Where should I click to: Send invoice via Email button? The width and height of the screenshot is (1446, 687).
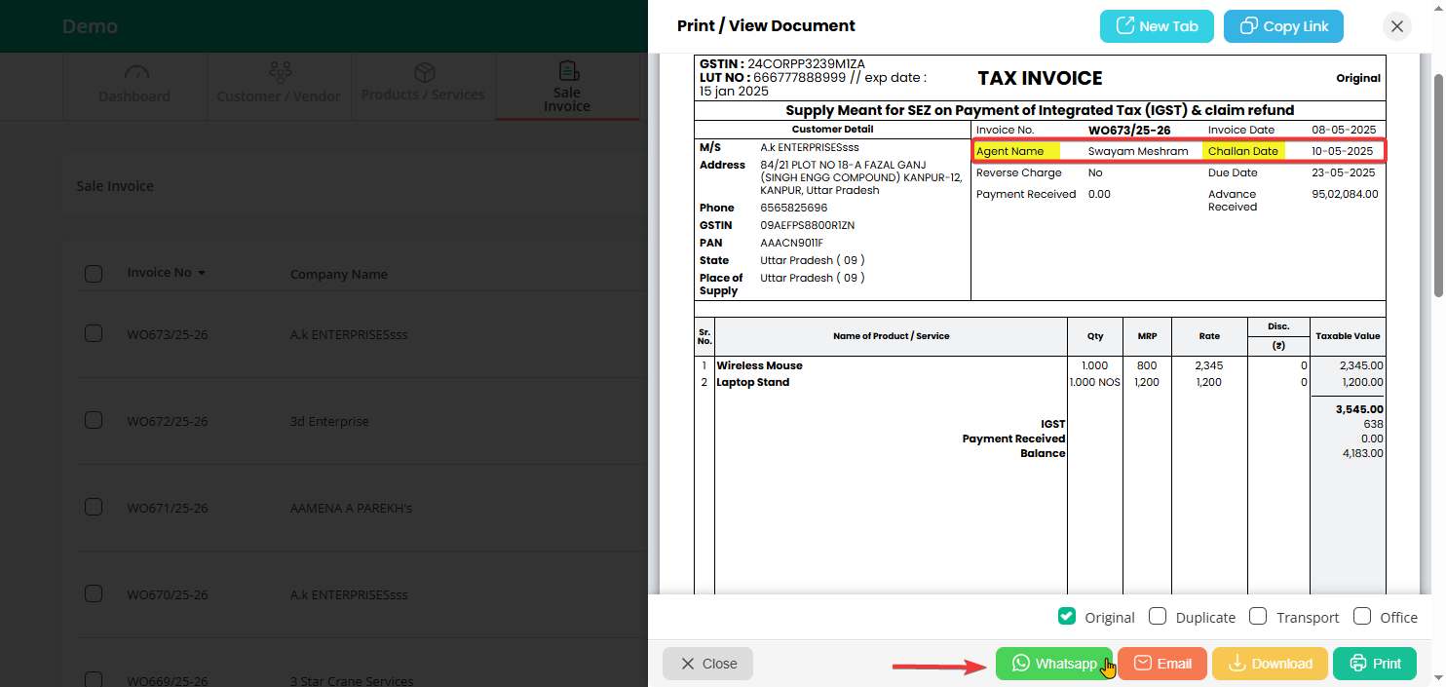pos(1161,664)
